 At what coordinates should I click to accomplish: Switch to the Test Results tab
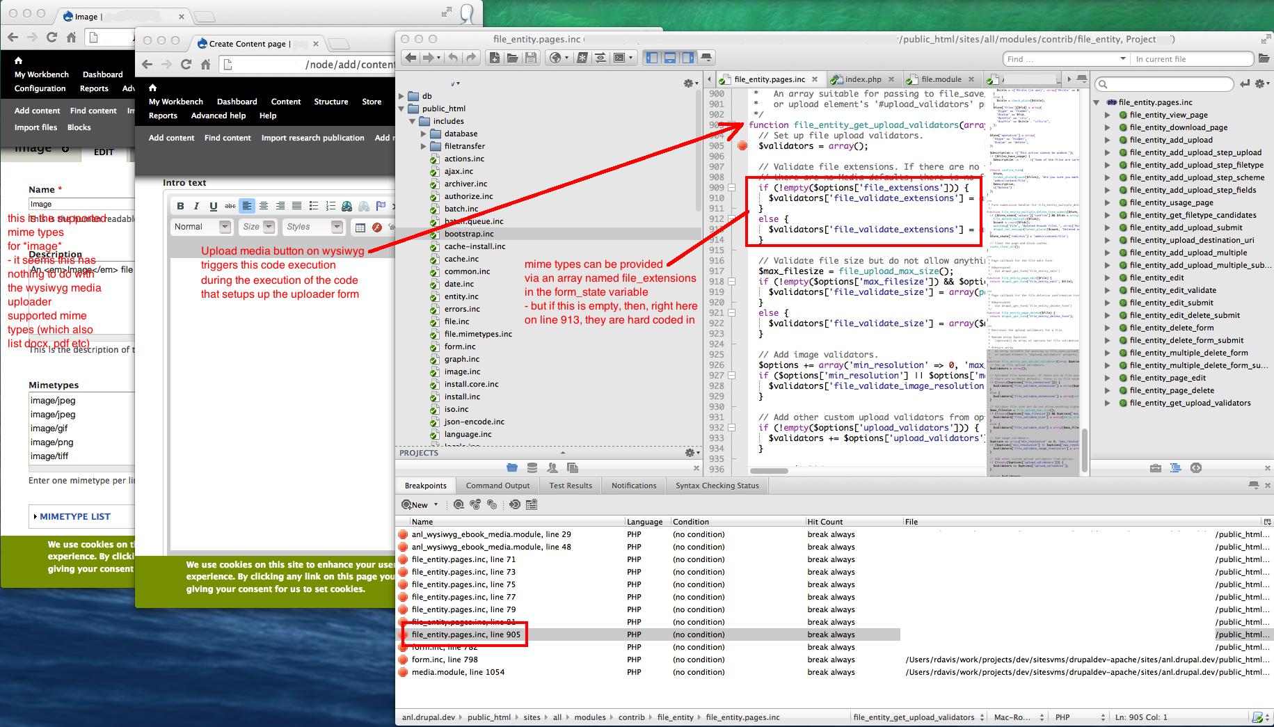click(571, 486)
